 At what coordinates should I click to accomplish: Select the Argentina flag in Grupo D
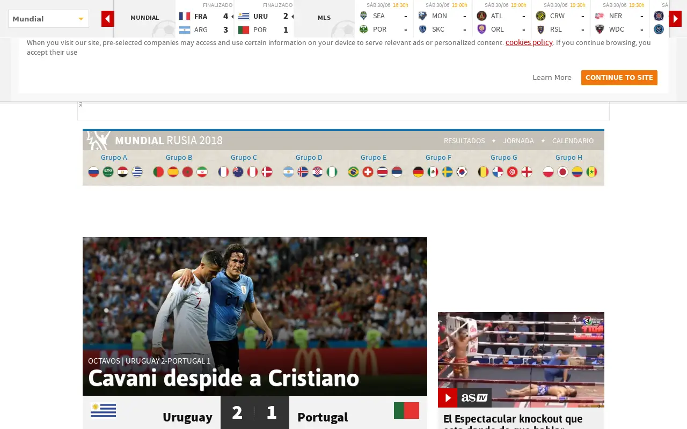point(289,172)
